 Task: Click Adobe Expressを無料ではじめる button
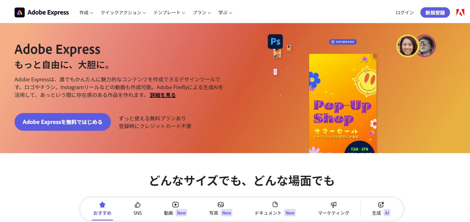click(x=63, y=122)
